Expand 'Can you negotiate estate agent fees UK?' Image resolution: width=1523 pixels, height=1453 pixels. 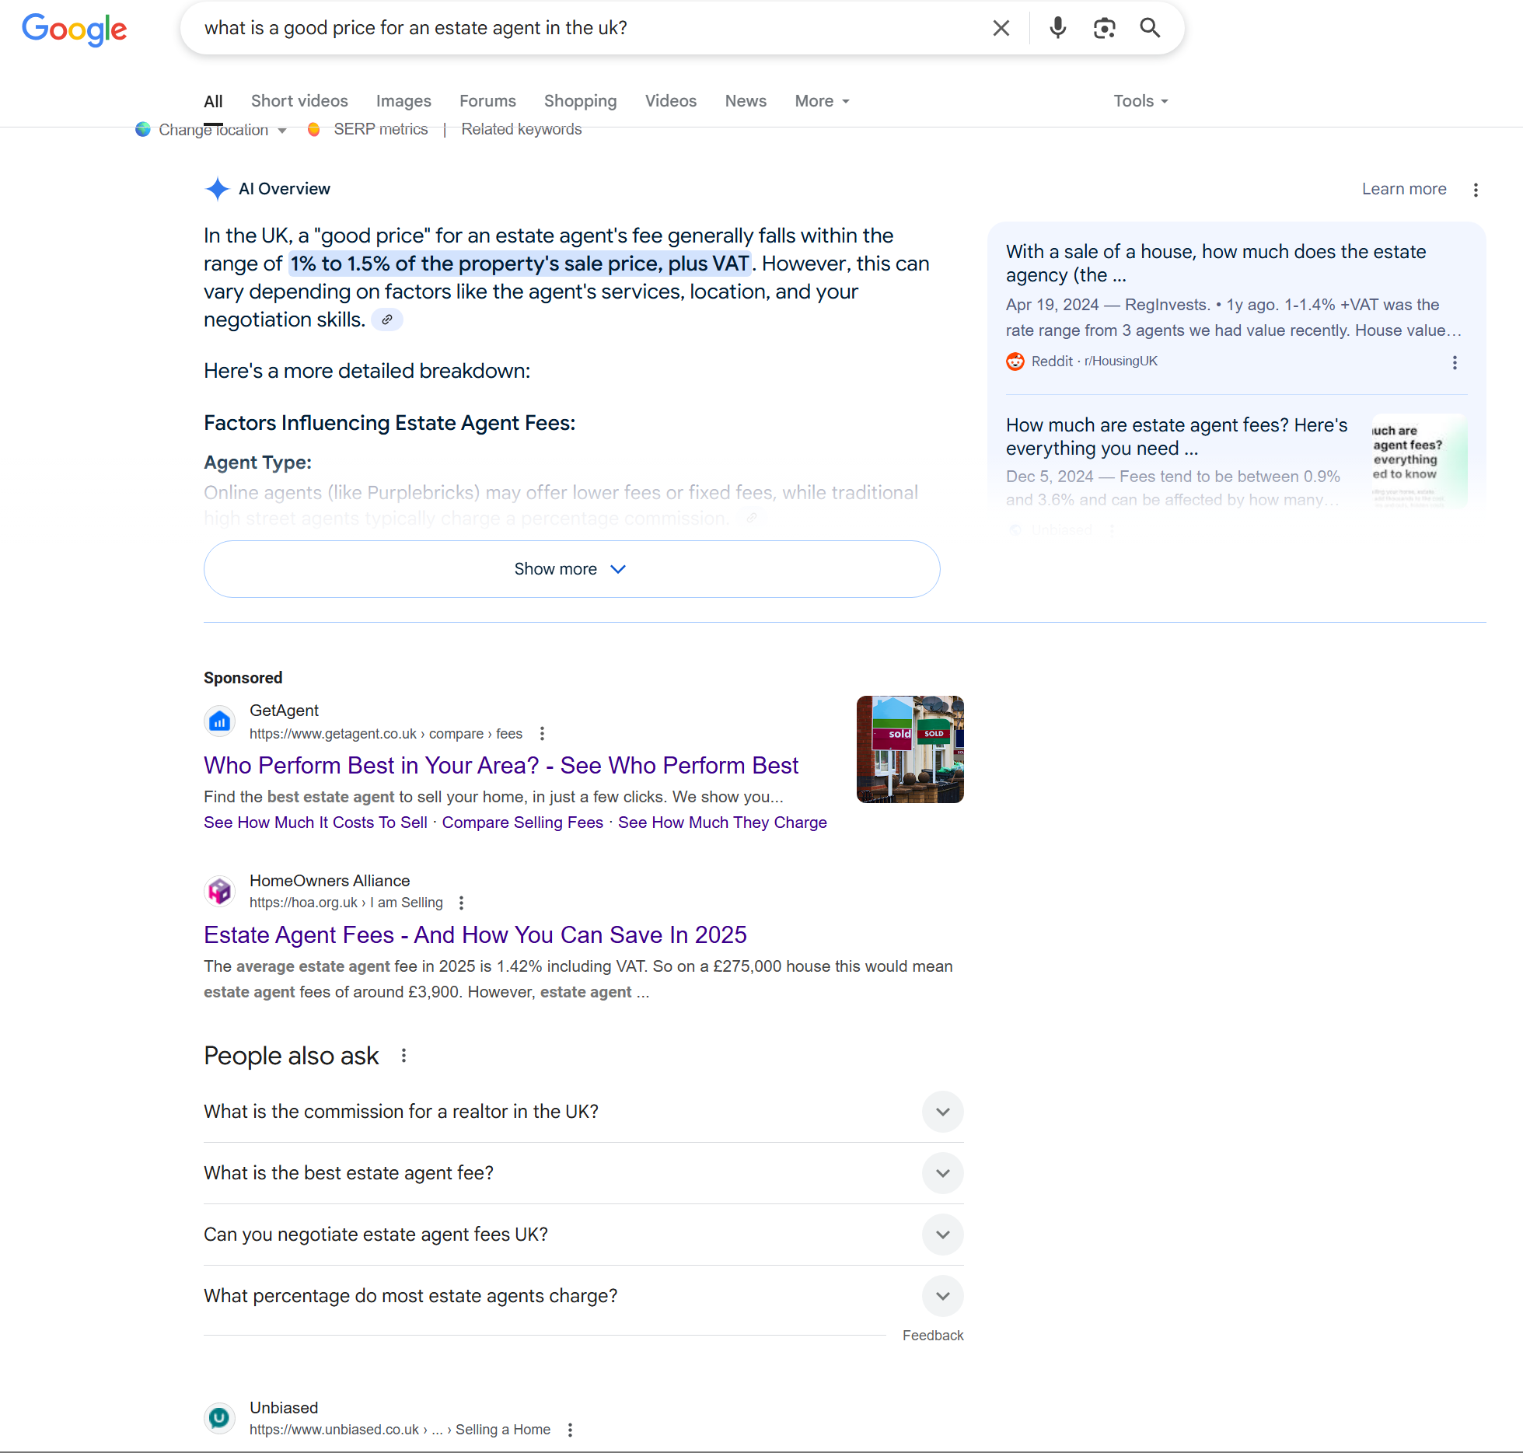point(583,1235)
